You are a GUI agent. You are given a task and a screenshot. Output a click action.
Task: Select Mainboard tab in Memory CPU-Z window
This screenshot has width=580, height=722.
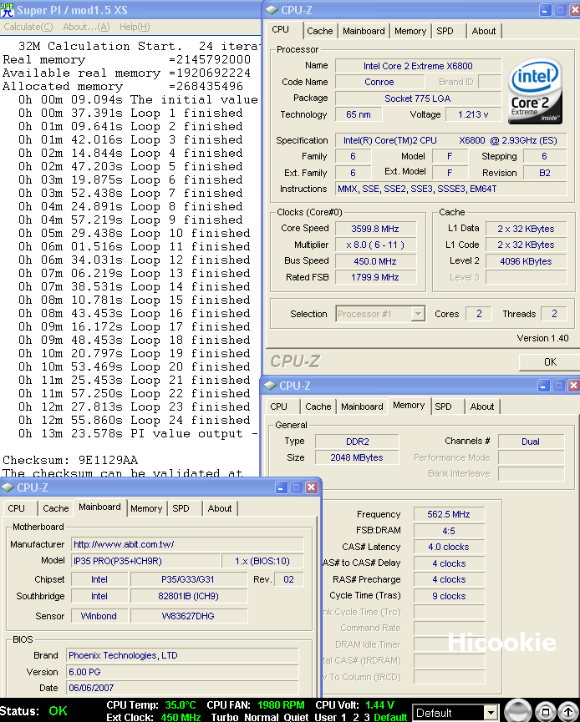pos(362,406)
